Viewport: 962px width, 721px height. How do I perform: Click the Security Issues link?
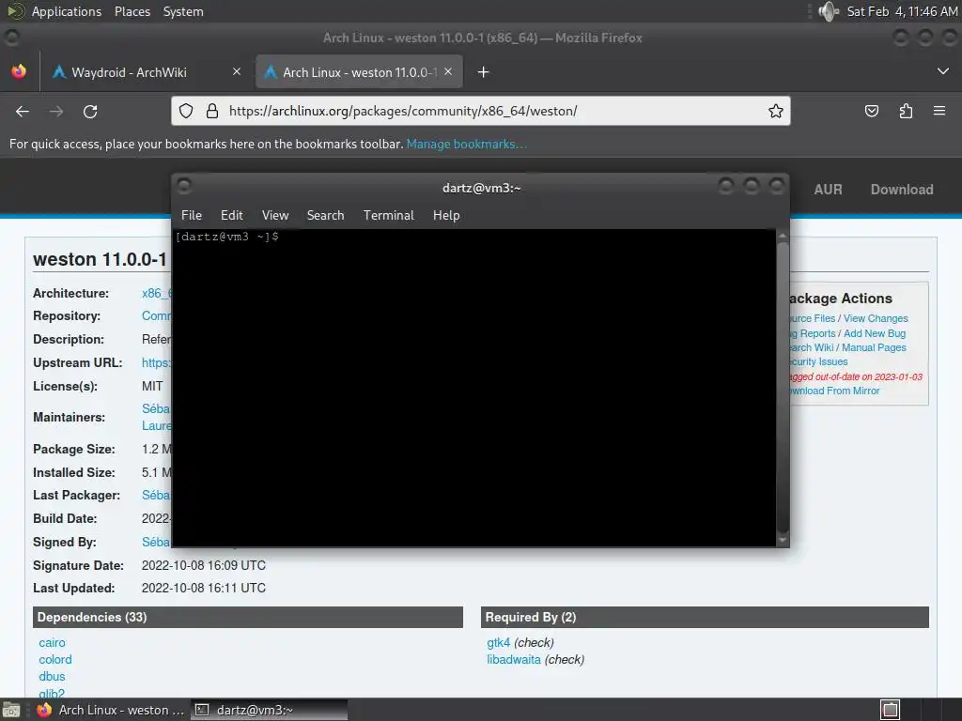tap(819, 361)
